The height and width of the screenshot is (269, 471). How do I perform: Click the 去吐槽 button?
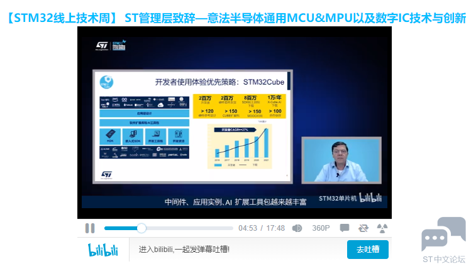coord(368,249)
